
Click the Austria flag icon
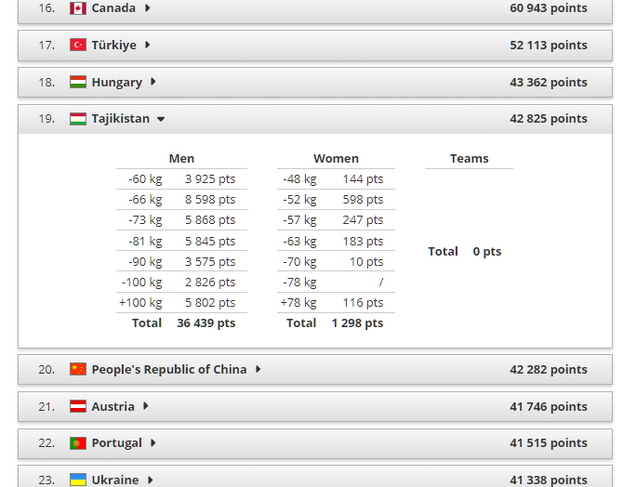78,406
